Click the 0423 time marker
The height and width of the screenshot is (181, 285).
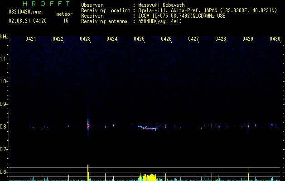click(85, 39)
